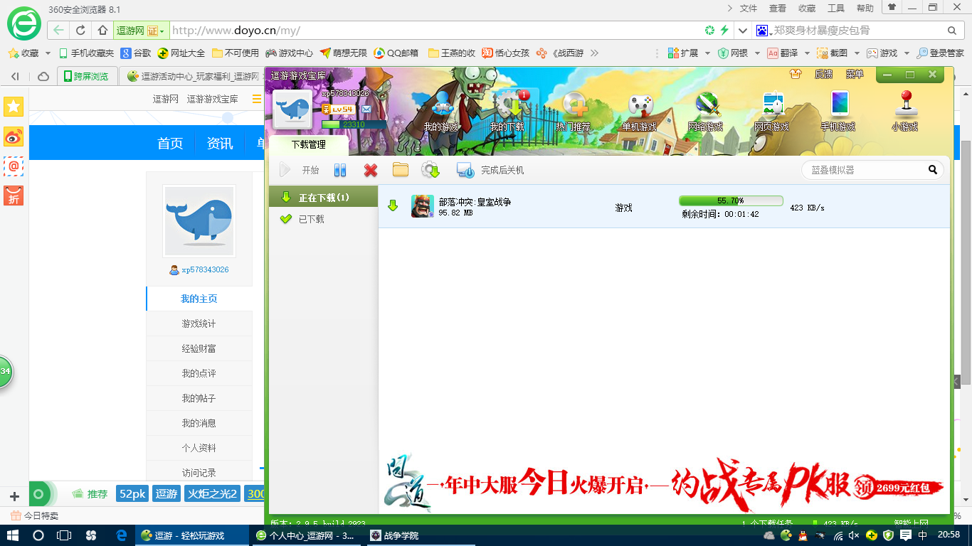Screen dimensions: 972x546
Task: Open the mail @ sidebar icon
Action: (x=14, y=166)
